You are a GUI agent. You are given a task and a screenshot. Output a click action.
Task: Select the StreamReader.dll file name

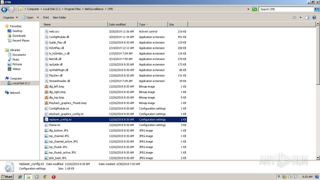click(x=59, y=81)
